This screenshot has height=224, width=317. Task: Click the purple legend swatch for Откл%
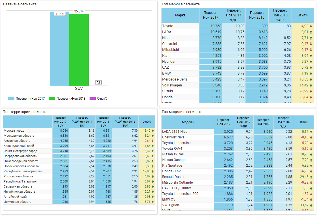pos(93,99)
